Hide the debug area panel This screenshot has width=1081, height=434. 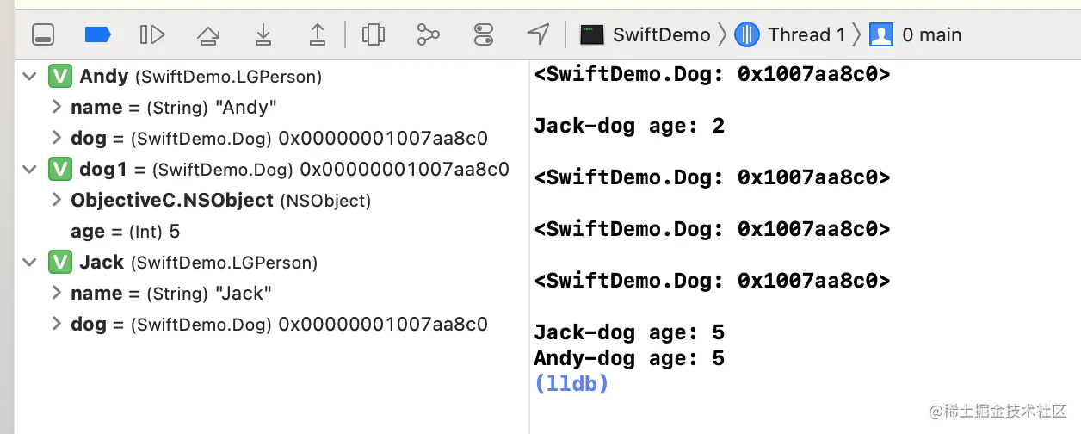tap(43, 34)
